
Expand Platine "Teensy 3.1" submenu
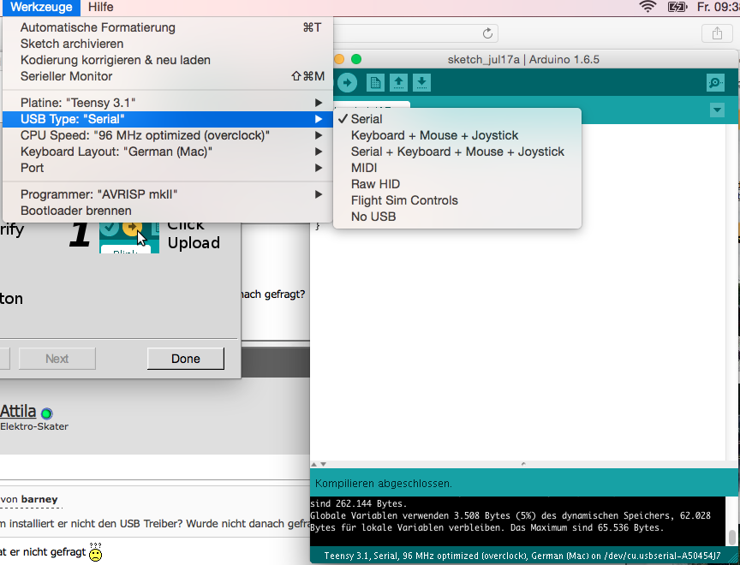click(168, 103)
